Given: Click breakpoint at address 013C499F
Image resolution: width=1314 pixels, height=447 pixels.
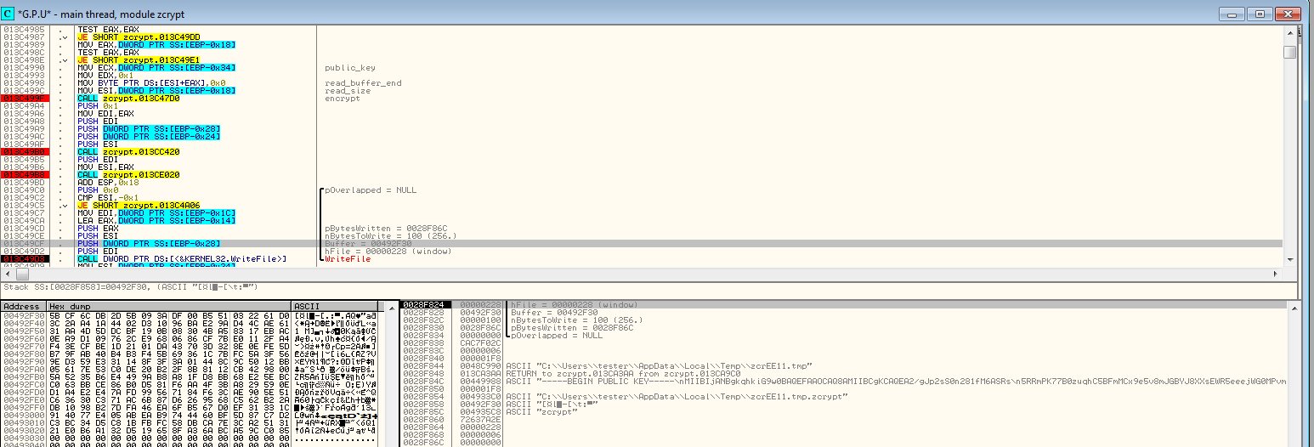Looking at the screenshot, I should click(x=25, y=99).
